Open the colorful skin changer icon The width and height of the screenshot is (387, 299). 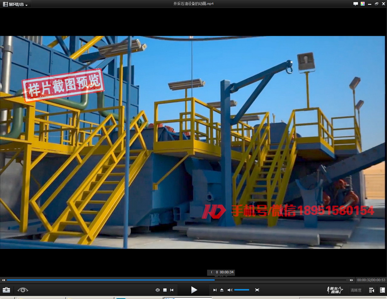(363, 4)
